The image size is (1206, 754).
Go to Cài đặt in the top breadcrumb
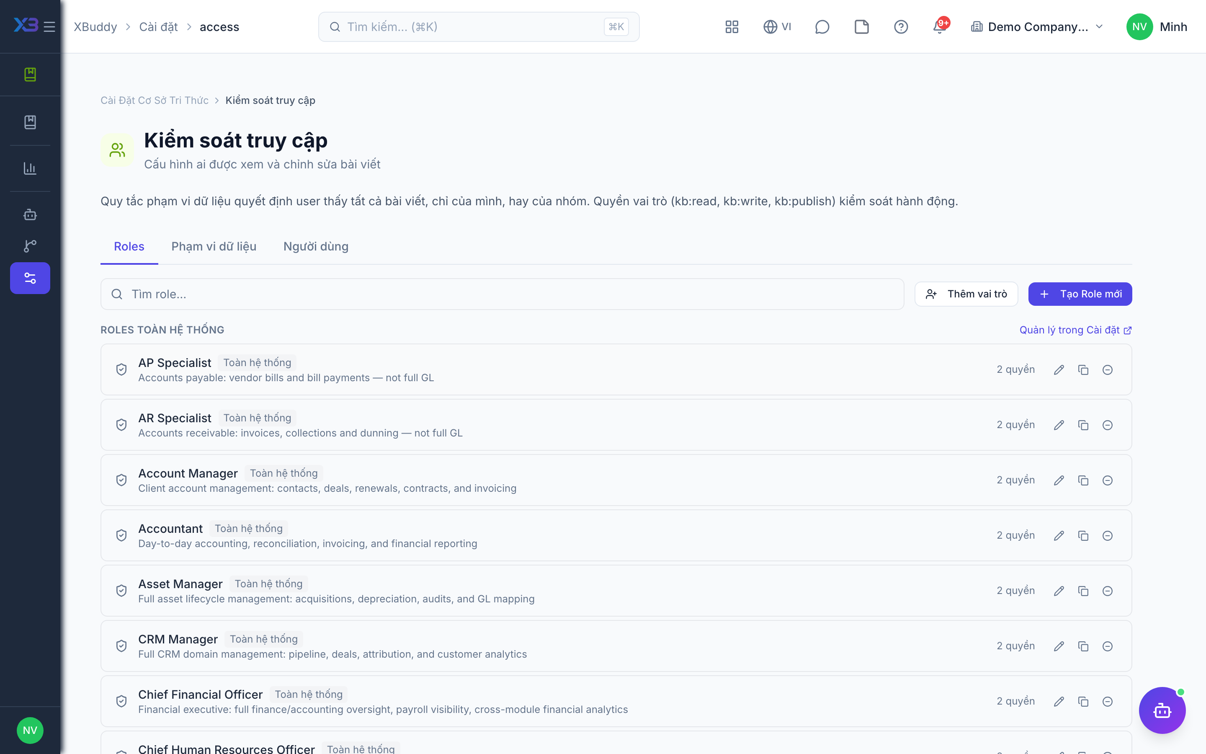[158, 27]
